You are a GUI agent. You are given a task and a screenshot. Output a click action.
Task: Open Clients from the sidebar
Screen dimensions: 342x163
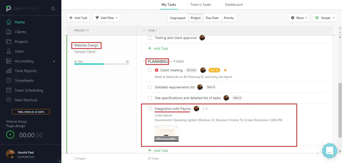(20, 32)
